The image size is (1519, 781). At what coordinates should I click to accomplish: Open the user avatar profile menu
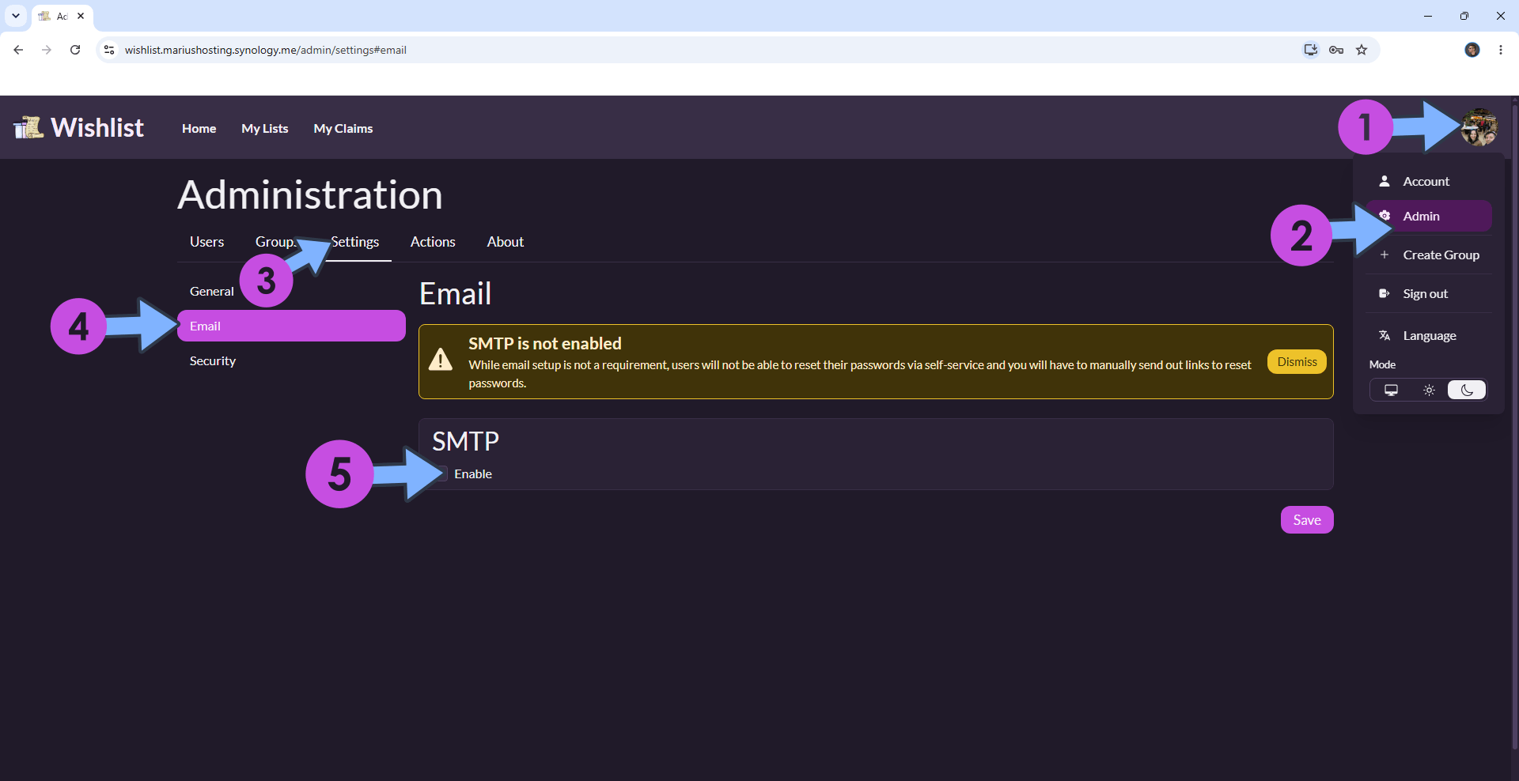tap(1479, 127)
